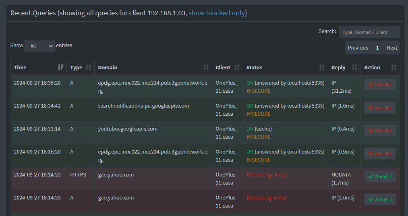408x216 pixels.
Task: Click the show blocked only link
Action: pos(217,13)
